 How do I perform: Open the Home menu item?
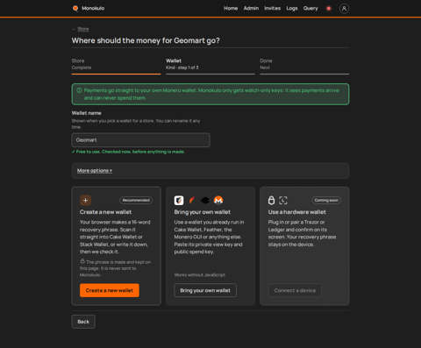point(231,8)
